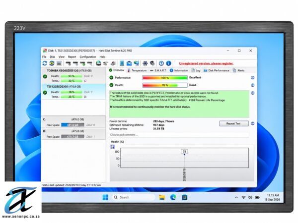Click 'Unregistered version, please register' link
This screenshot has width=298, height=223.
pos(206,63)
